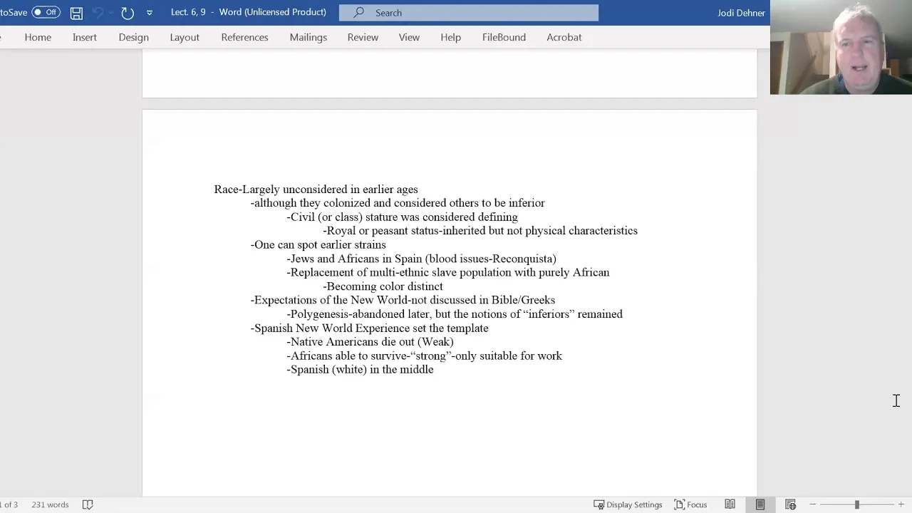
Task: Open the Mailings tab
Action: (309, 37)
